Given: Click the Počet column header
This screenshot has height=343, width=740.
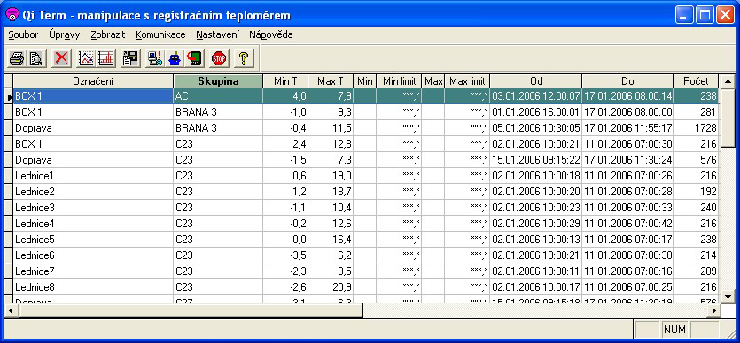Looking at the screenshot, I should [x=696, y=81].
